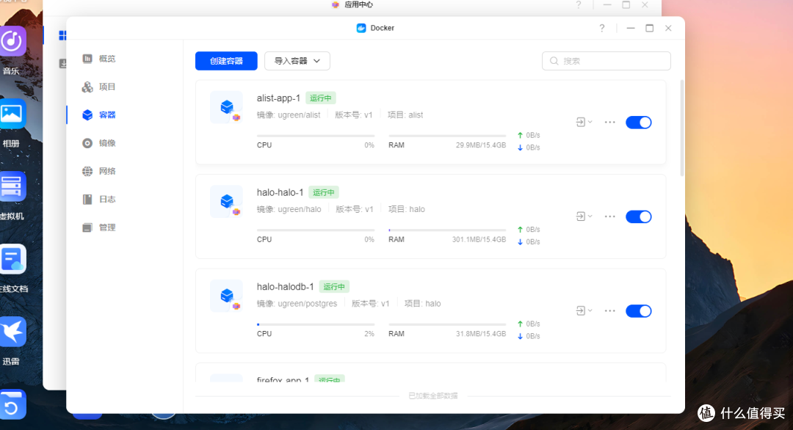Click the alist-app-1 container icon

click(x=227, y=108)
